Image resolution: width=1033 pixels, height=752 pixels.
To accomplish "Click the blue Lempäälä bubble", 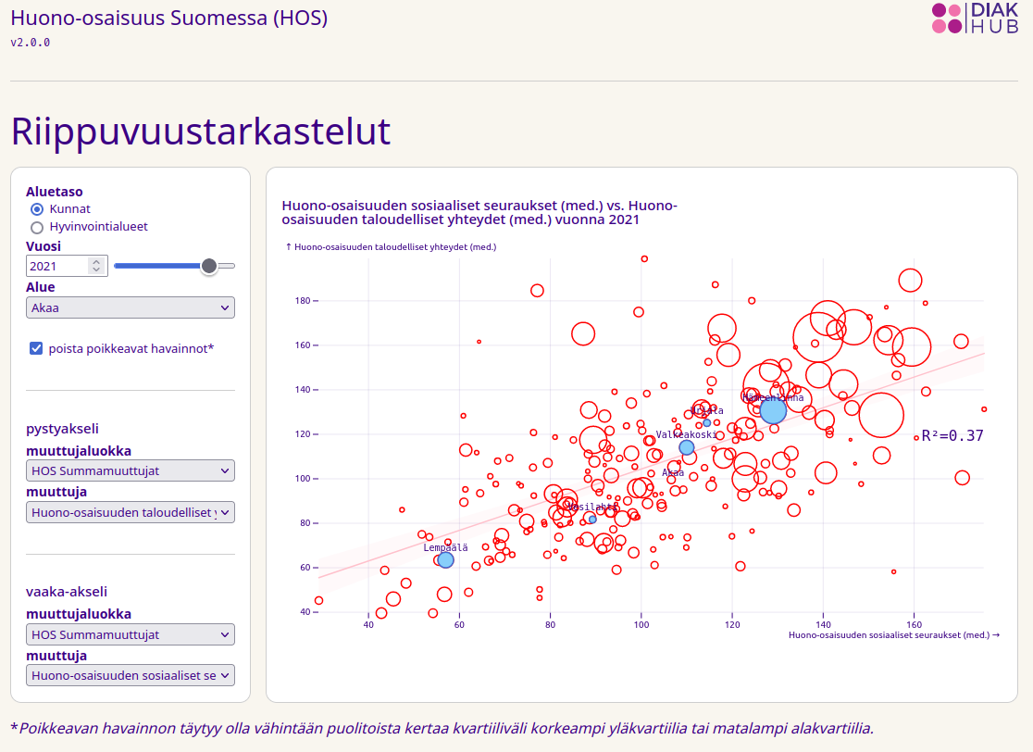I will (x=445, y=559).
